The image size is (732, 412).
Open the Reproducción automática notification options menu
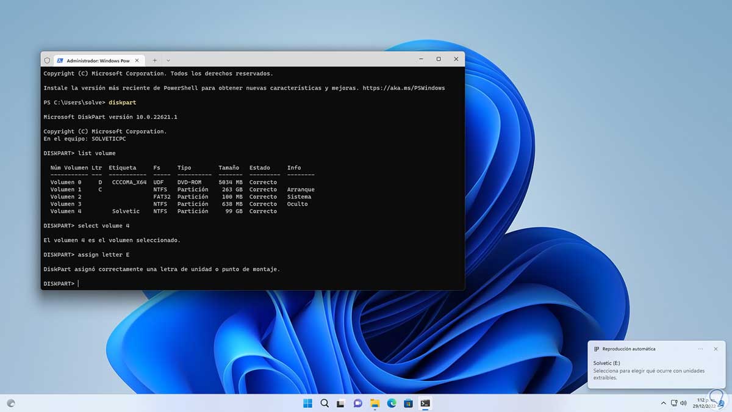tap(701, 349)
